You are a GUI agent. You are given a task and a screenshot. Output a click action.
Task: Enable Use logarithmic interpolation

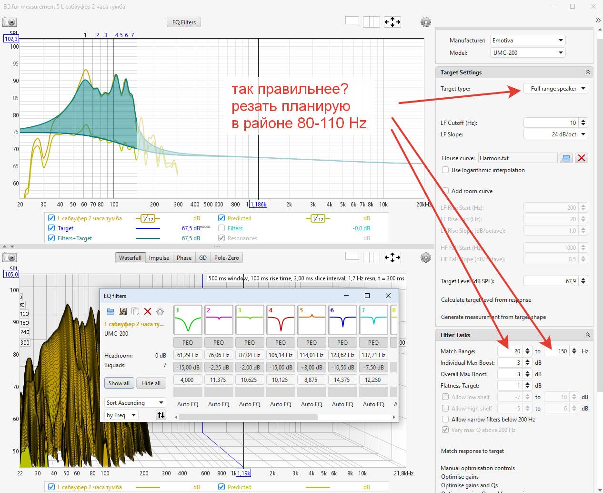pyautogui.click(x=445, y=170)
